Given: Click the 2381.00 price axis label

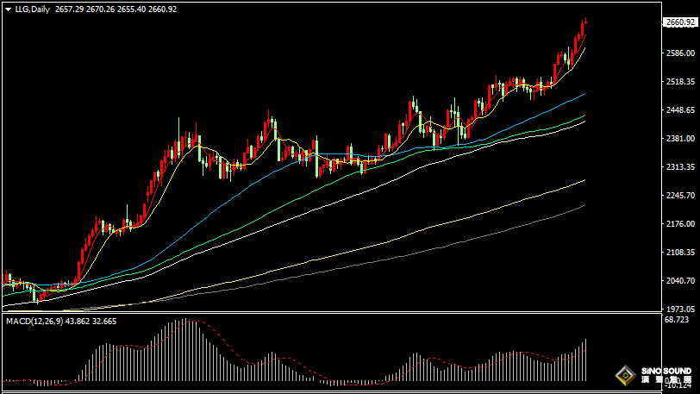Looking at the screenshot, I should [680, 139].
